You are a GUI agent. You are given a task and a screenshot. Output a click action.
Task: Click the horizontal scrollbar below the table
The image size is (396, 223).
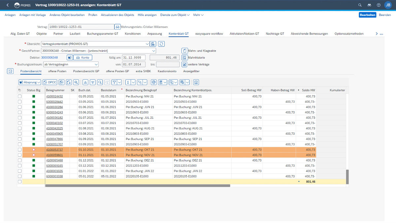tap(137, 186)
